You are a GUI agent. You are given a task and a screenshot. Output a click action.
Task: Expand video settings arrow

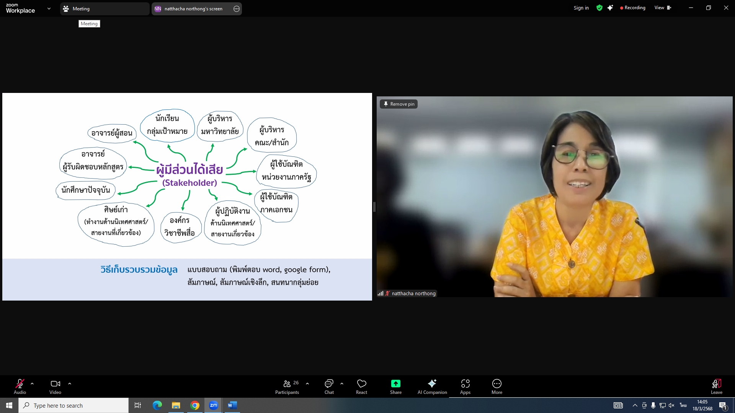(x=70, y=384)
